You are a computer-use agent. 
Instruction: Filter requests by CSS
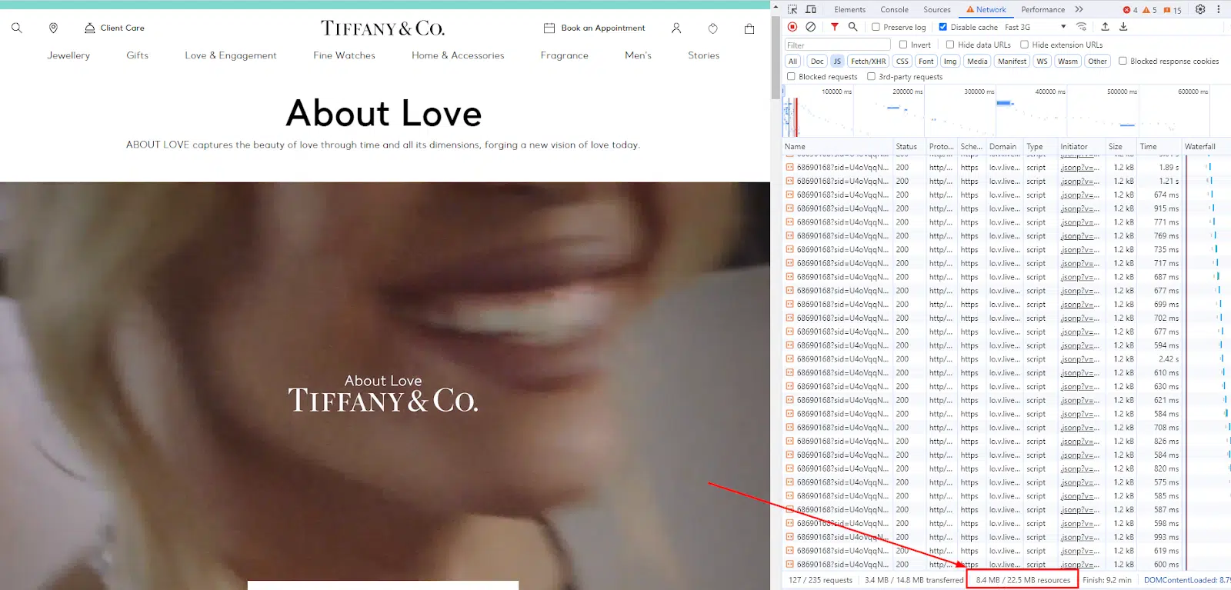pyautogui.click(x=902, y=61)
